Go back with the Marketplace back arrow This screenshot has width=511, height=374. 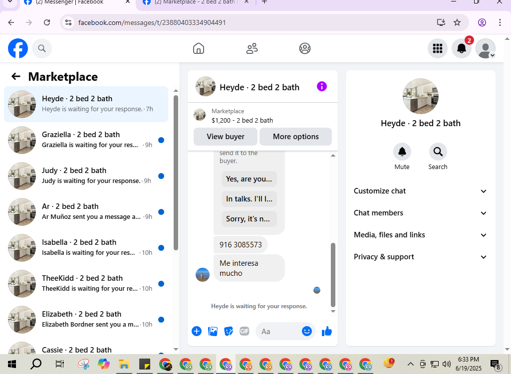coord(15,77)
